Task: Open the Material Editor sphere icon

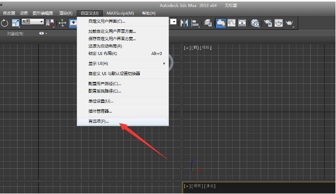Action: pyautogui.click(x=255, y=23)
